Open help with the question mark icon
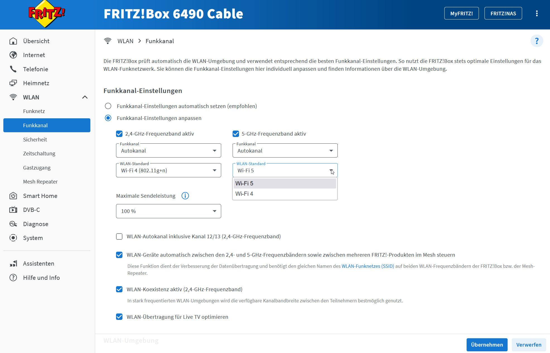Screen dimensions: 550x353 tap(537, 41)
